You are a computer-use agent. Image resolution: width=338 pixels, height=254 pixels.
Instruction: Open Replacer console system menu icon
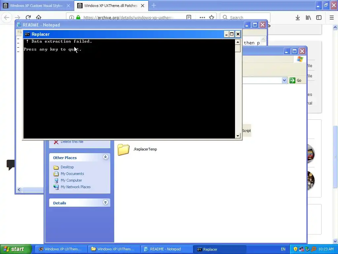(27, 34)
